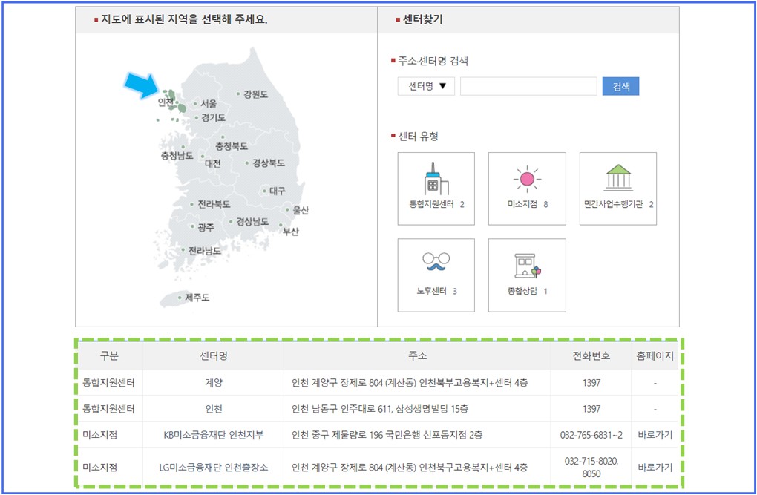The width and height of the screenshot is (757, 495).
Task: Select 울산 region on the map
Action: pos(301,210)
